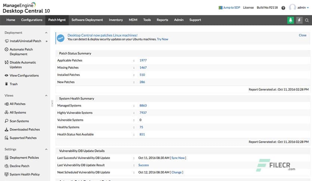The image size is (312, 181).
Task: Open Highly Vulnerable Systems count 7937
Action: click(143, 113)
